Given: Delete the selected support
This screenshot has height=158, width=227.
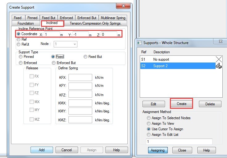Looking at the screenshot, I should click(210, 104).
